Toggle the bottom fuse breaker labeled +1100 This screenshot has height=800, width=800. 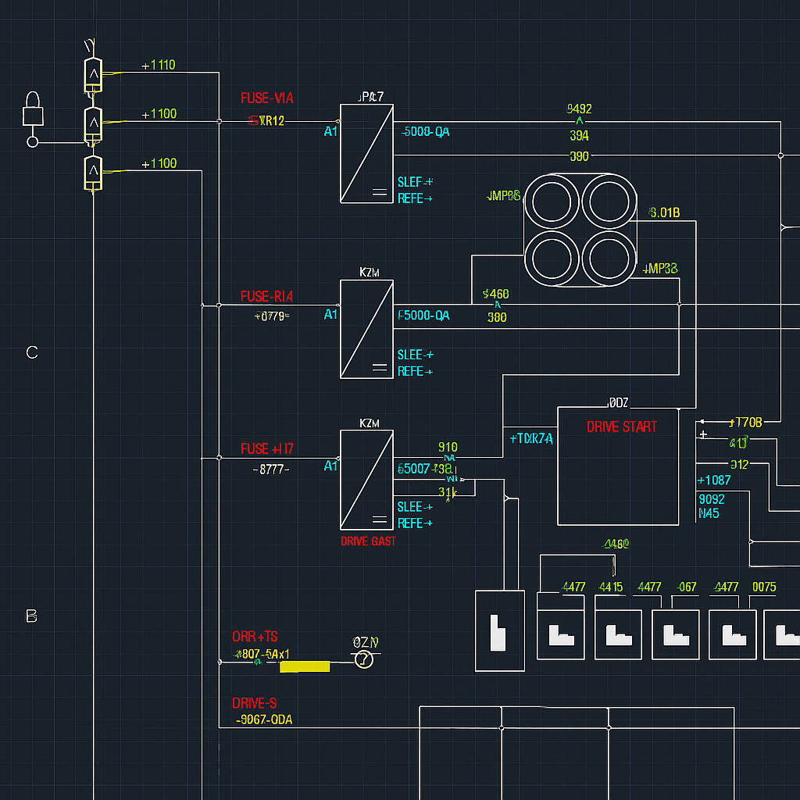pos(92,173)
